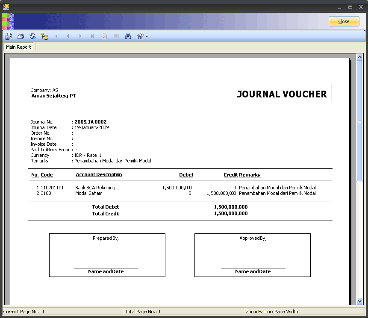Select the Main Report tab
This screenshot has width=368, height=318.
pos(18,47)
